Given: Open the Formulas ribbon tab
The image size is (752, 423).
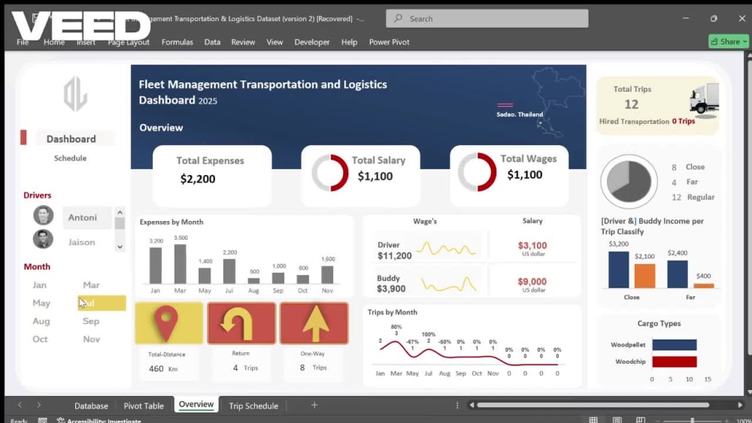Looking at the screenshot, I should [x=177, y=42].
